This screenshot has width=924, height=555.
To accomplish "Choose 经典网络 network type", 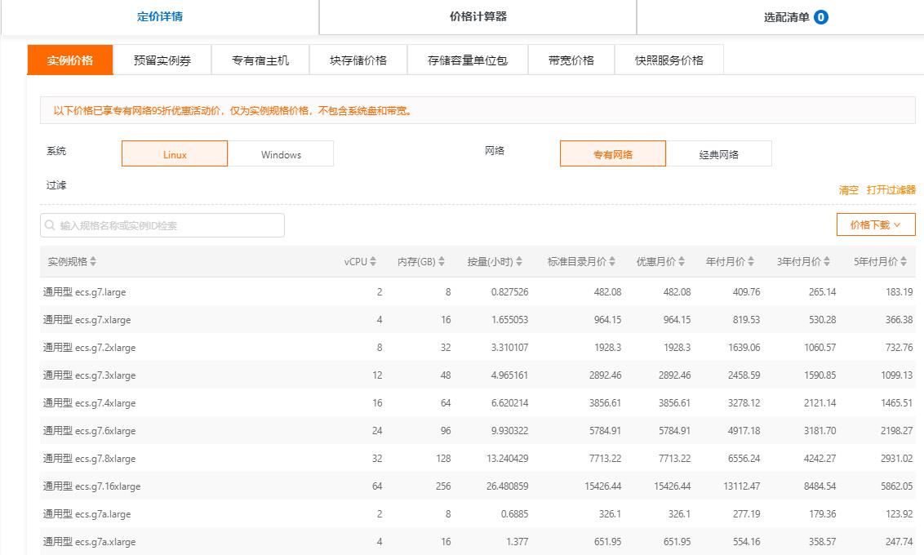I will pyautogui.click(x=718, y=154).
